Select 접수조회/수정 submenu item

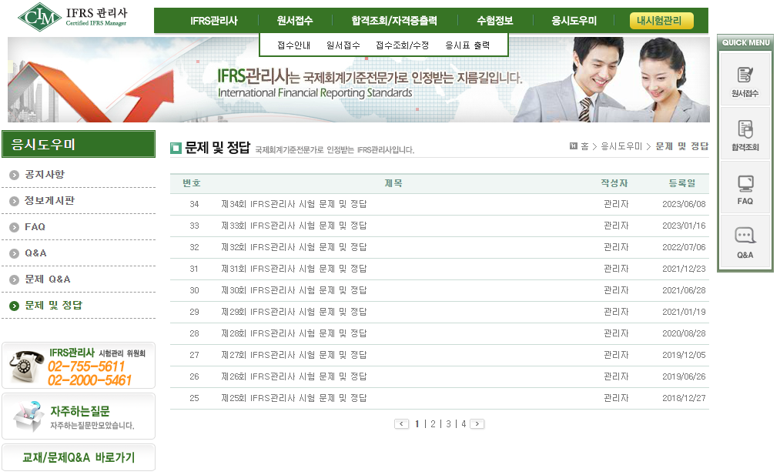point(403,45)
